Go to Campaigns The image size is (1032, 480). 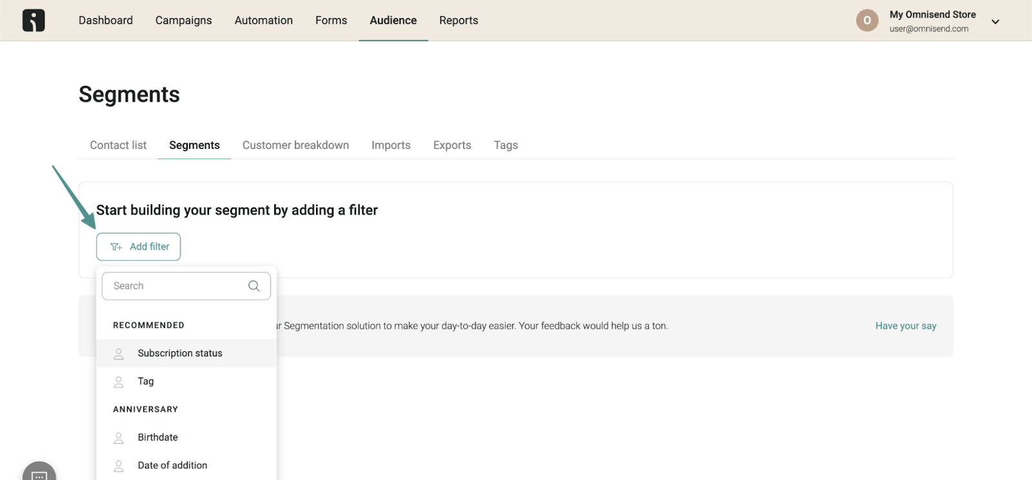pyautogui.click(x=184, y=21)
